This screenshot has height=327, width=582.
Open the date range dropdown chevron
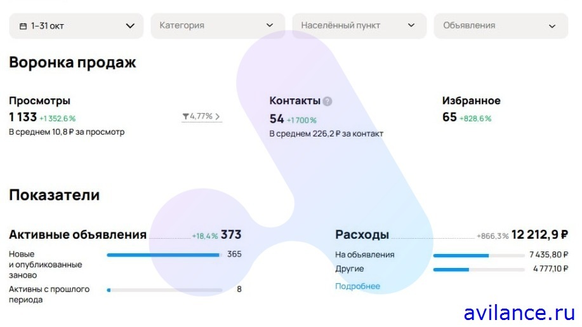coord(130,26)
